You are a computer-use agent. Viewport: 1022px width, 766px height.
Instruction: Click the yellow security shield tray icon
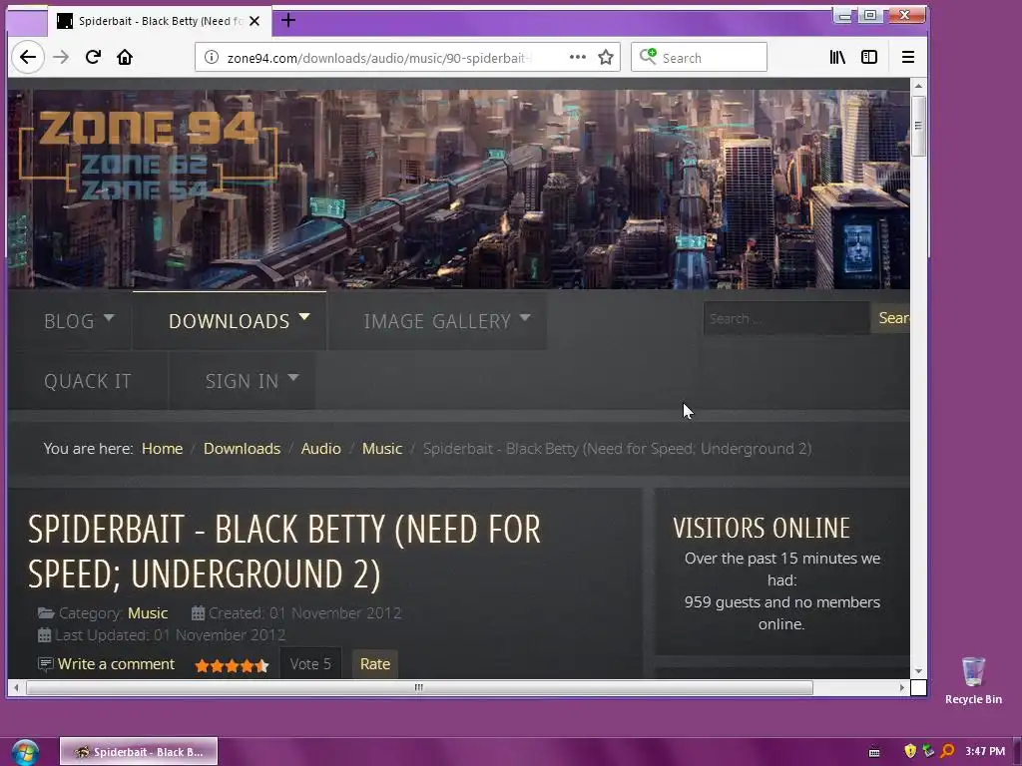910,751
